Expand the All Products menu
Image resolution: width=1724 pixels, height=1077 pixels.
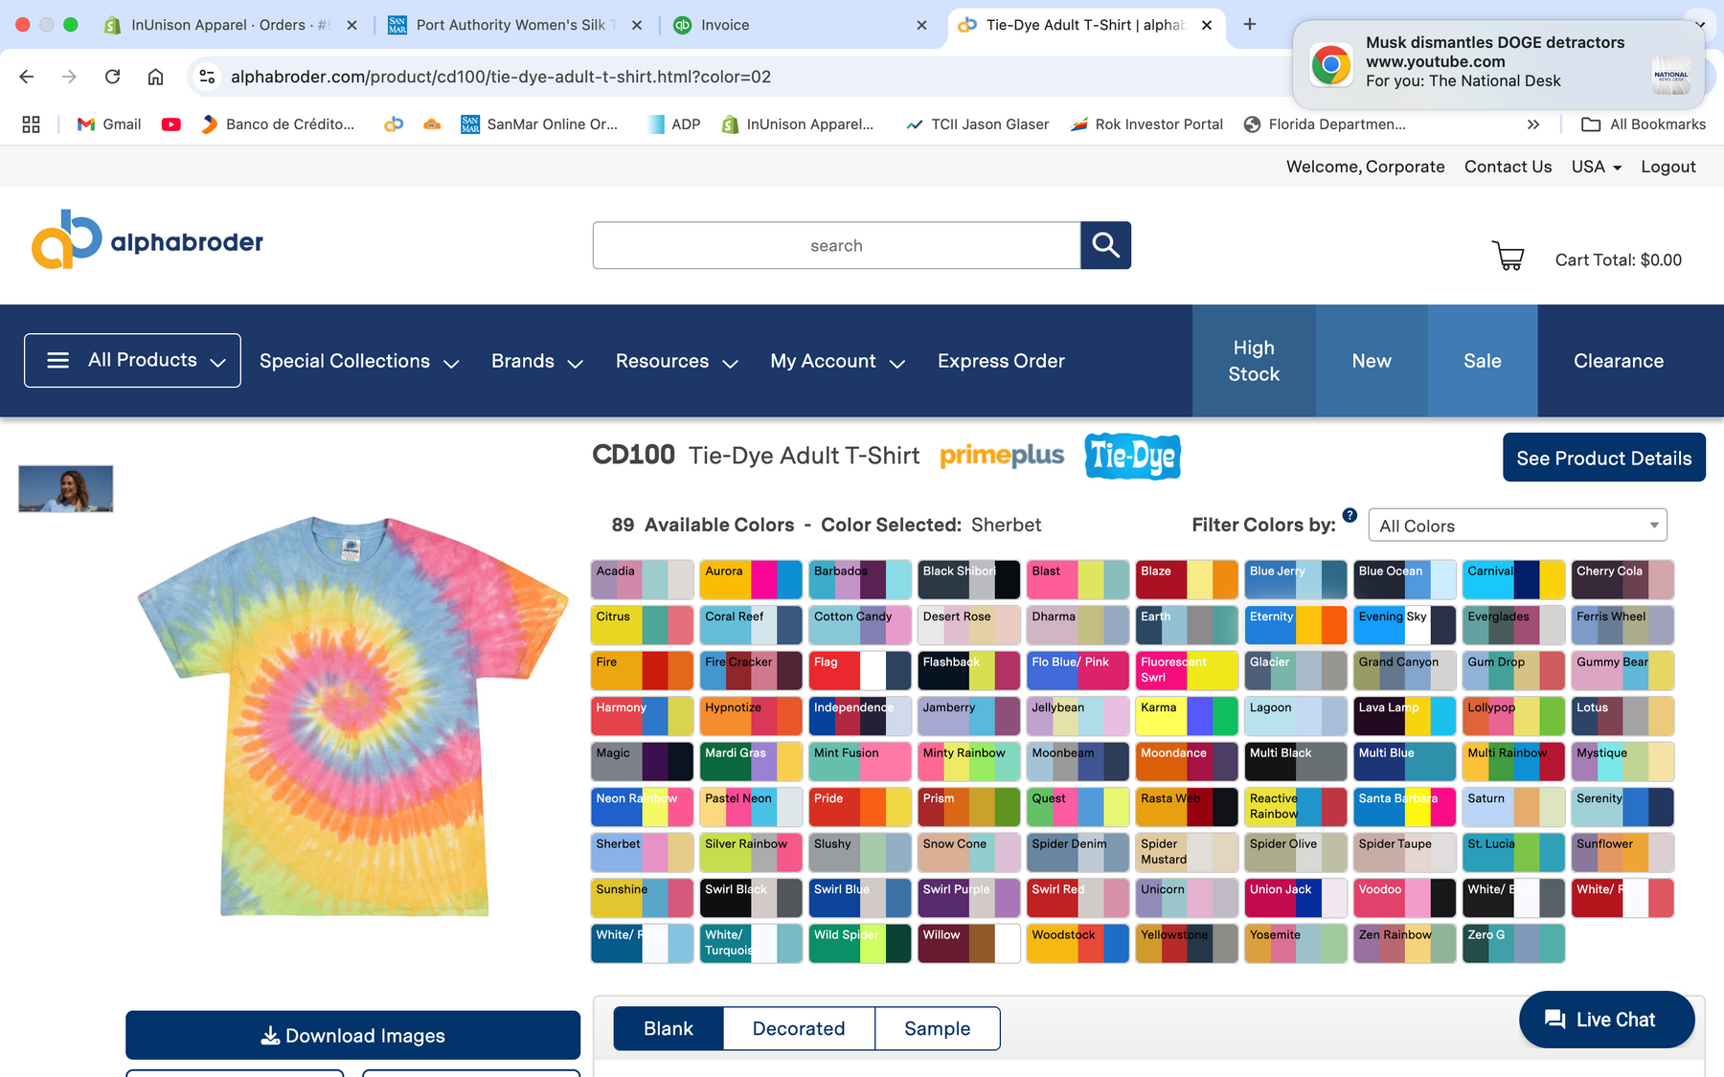(x=132, y=360)
